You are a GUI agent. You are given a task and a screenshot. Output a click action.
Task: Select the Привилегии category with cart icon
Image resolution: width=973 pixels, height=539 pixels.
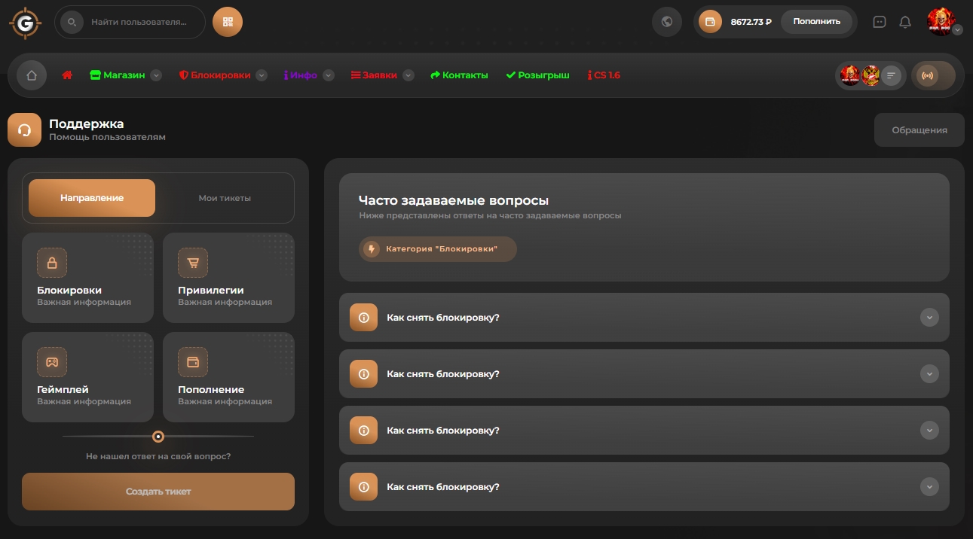[228, 277]
